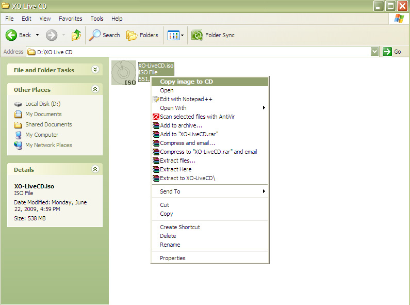The height and width of the screenshot is (305, 410).
Task: Open the Tools menu
Action: coord(97,19)
